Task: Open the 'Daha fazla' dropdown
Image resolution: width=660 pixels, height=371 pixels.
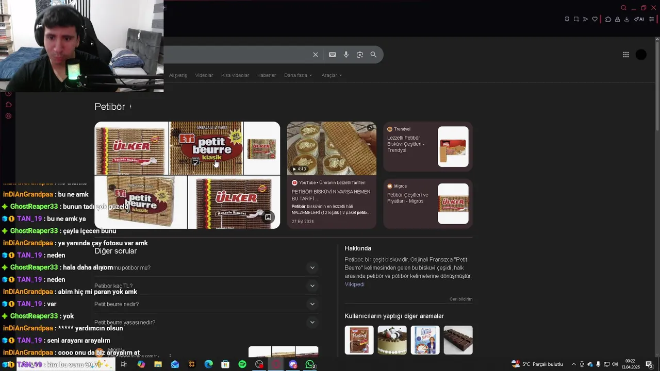Action: [298, 75]
